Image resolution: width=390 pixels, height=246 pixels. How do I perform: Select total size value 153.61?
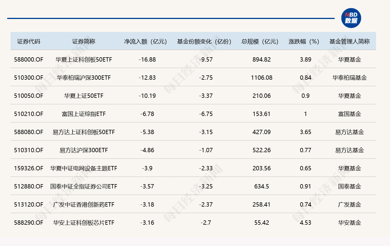(x=262, y=114)
